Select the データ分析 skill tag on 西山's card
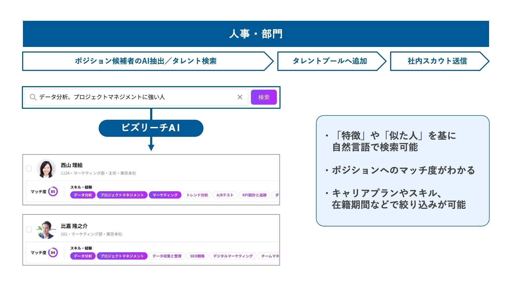 (83, 195)
